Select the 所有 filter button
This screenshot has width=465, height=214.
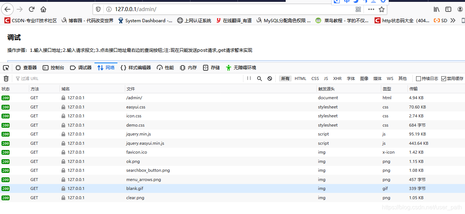coord(285,78)
